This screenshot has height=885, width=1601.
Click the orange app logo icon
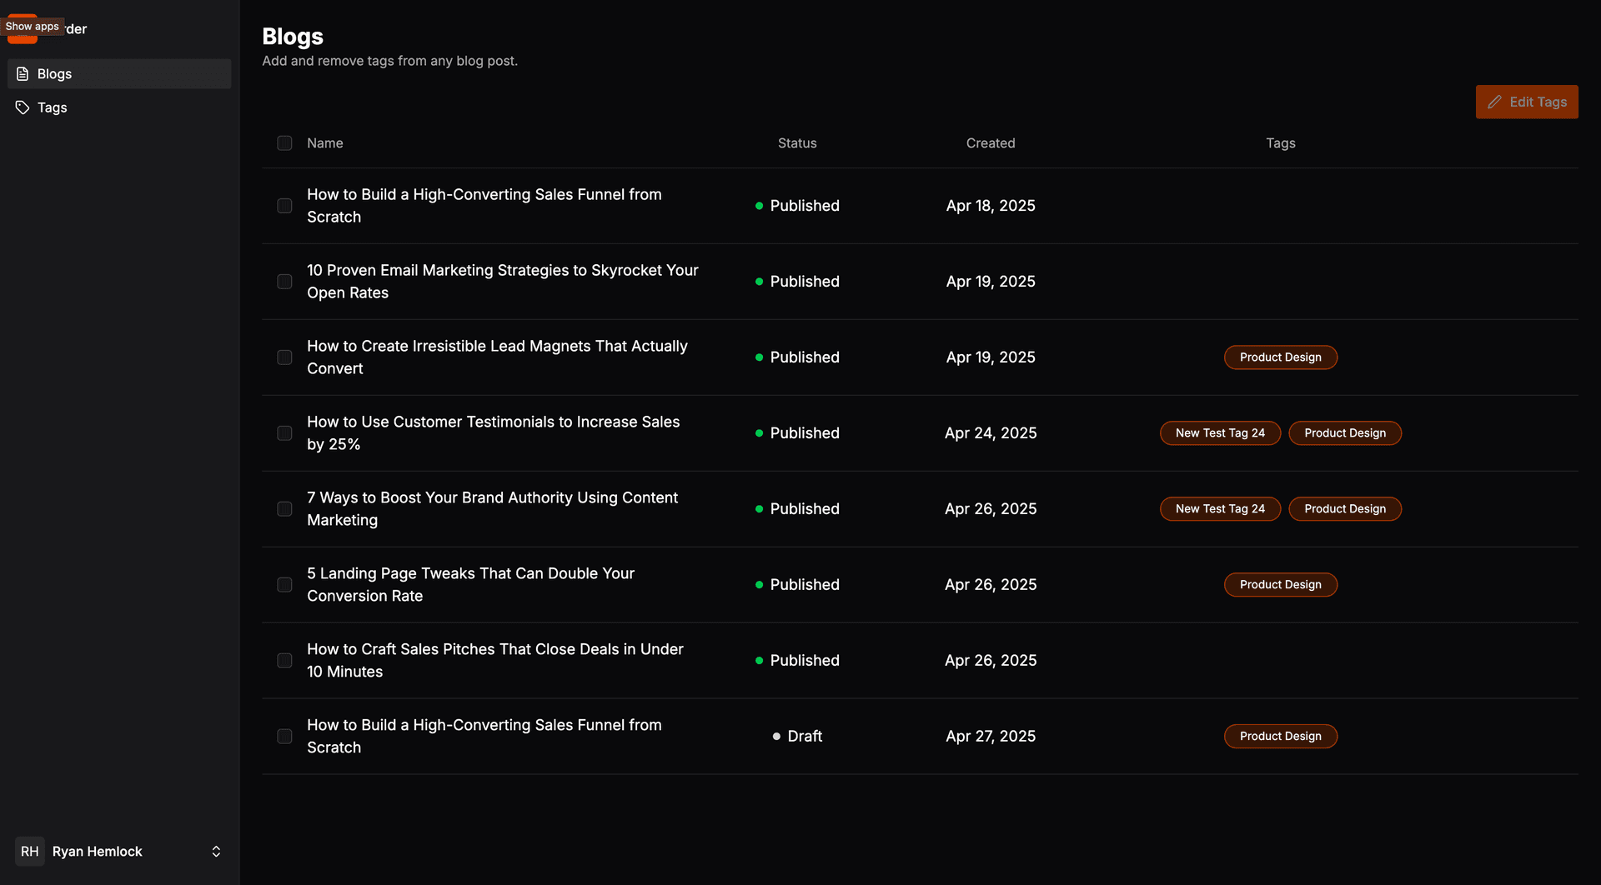[23, 38]
